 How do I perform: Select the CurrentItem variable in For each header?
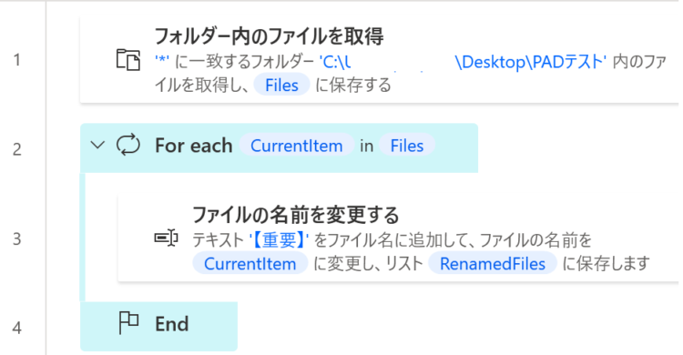(x=296, y=146)
